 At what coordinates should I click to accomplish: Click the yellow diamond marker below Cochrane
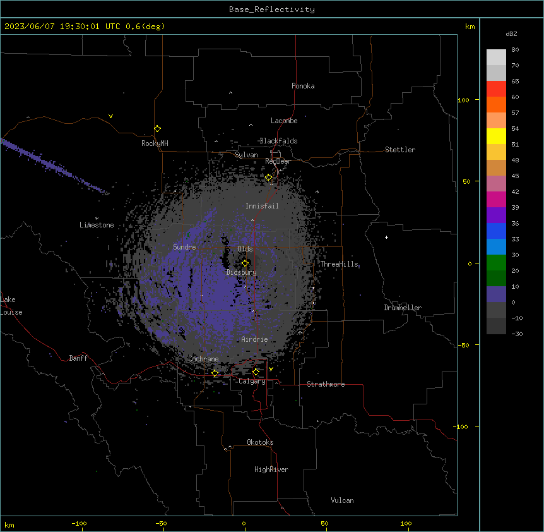[x=215, y=373]
